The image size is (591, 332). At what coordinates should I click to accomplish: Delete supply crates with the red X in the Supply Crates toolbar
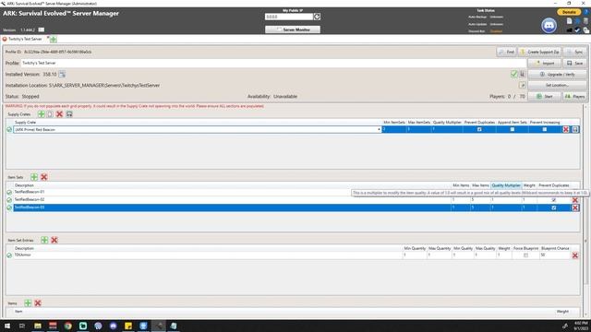pyautogui.click(x=59, y=114)
